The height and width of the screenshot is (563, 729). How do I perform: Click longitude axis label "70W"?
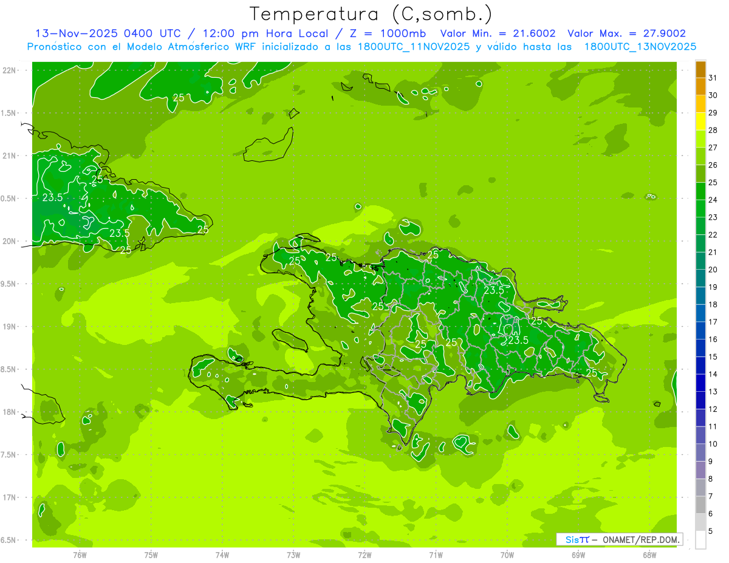click(507, 555)
